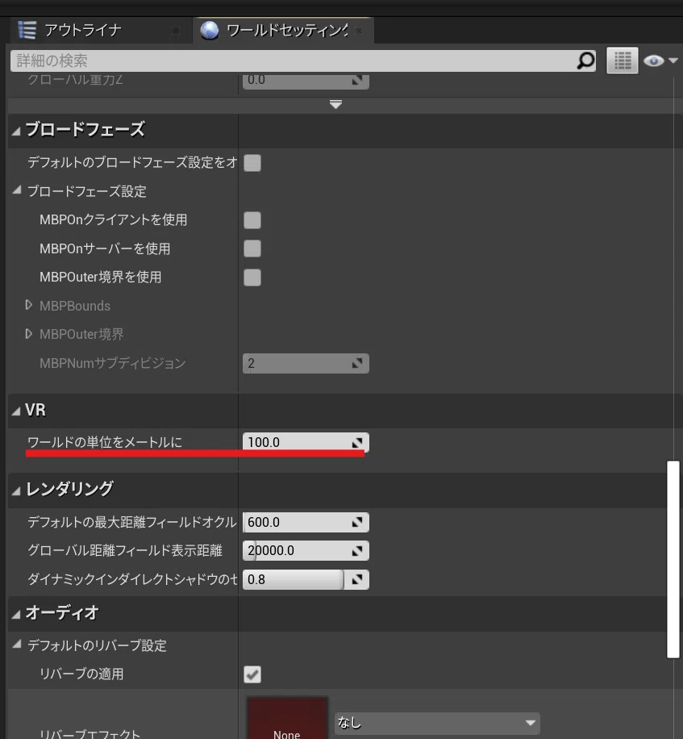Collapse the レンダリング category
The height and width of the screenshot is (739, 683).
tap(16, 491)
